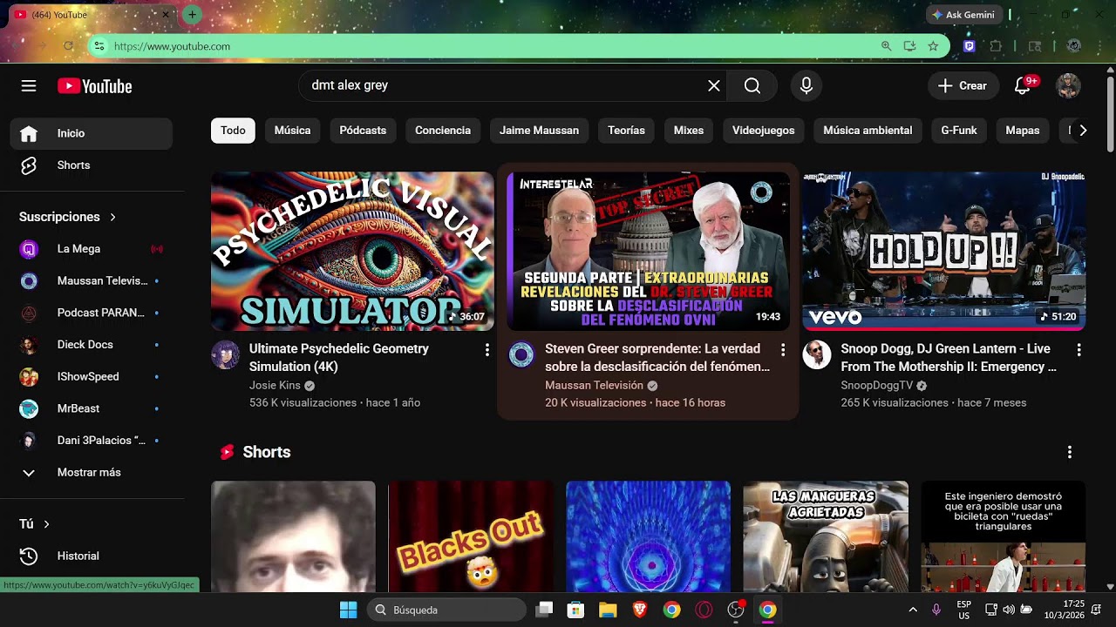Viewport: 1116px width, 627px height.
Task: Open File Explorer from the taskbar
Action: pos(608,610)
